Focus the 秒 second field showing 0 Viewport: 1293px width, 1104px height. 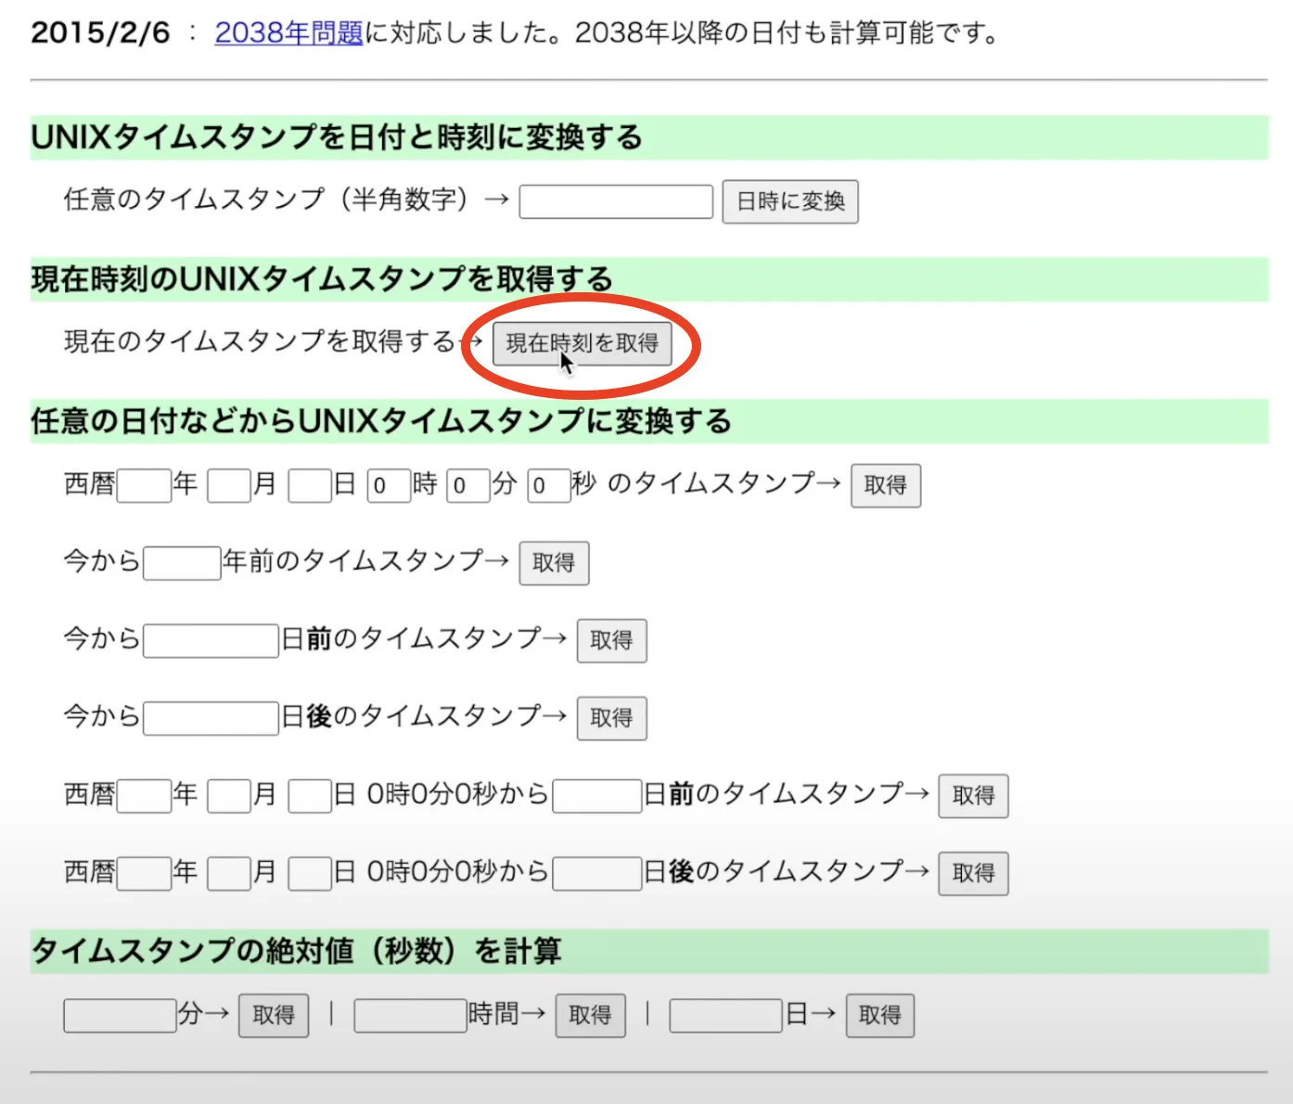[x=548, y=485]
